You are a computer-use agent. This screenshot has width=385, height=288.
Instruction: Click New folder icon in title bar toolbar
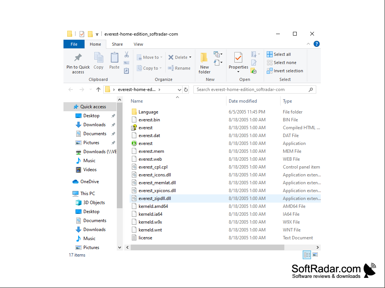pos(91,34)
